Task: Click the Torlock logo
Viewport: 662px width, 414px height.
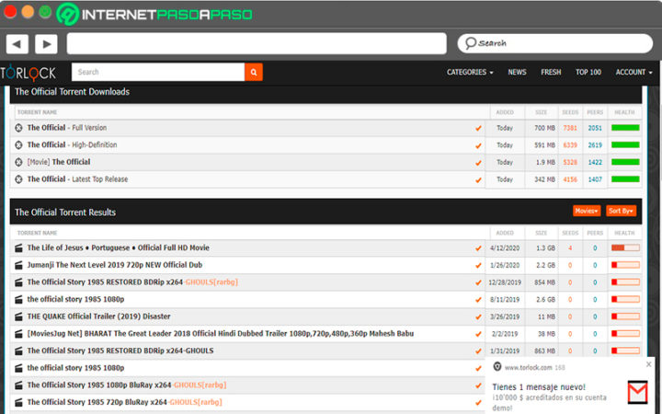Action: [x=28, y=72]
